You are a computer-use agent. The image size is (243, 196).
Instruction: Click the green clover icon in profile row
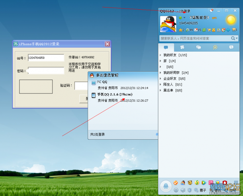click(x=204, y=30)
